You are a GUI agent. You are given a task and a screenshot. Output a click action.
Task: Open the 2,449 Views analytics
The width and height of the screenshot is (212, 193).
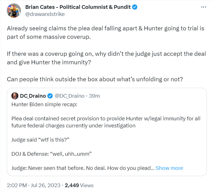(79, 185)
